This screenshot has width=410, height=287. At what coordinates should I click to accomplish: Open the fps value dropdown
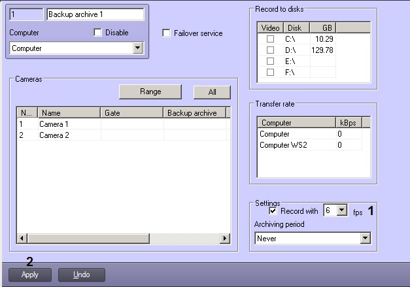[x=341, y=212]
